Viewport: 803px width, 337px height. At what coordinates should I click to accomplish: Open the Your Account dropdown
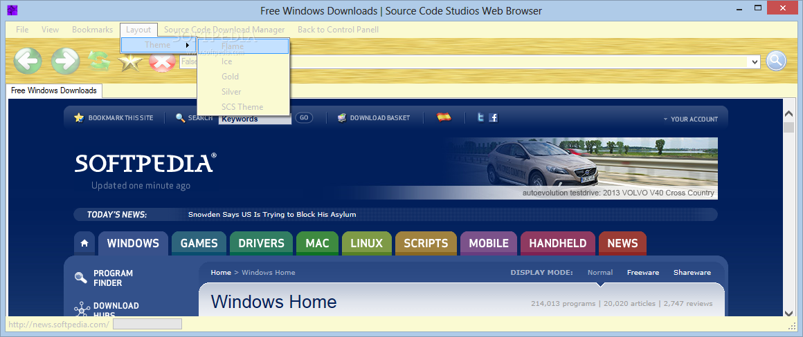pyautogui.click(x=690, y=119)
